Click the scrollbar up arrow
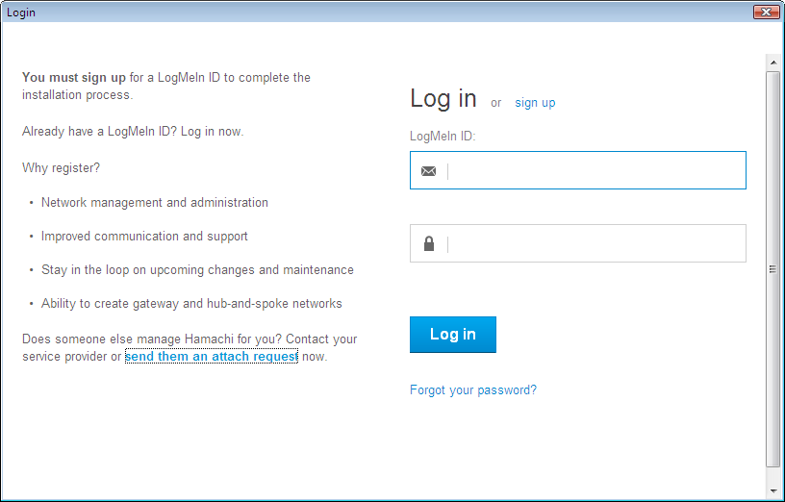Viewport: 785px width, 502px height. click(x=773, y=63)
